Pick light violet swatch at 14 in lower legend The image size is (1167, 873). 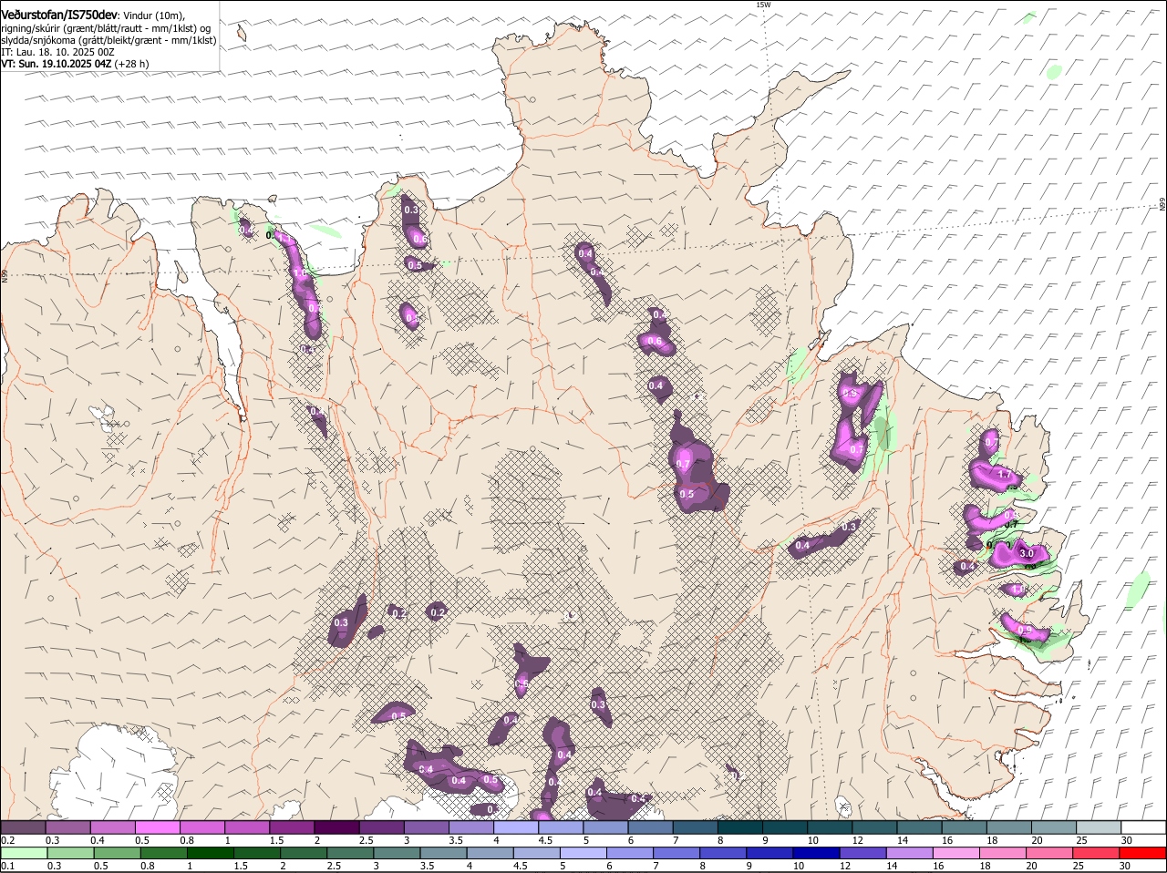909,853
